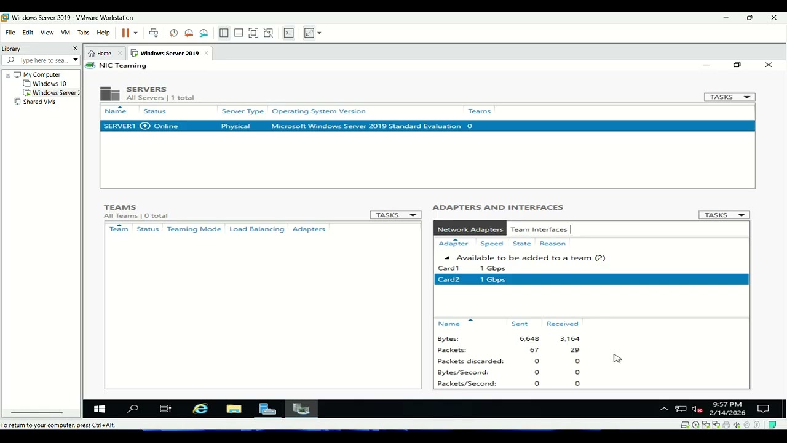Take a snapshot of this virtual machine
Viewport: 787px width, 443px height.
coord(174,33)
